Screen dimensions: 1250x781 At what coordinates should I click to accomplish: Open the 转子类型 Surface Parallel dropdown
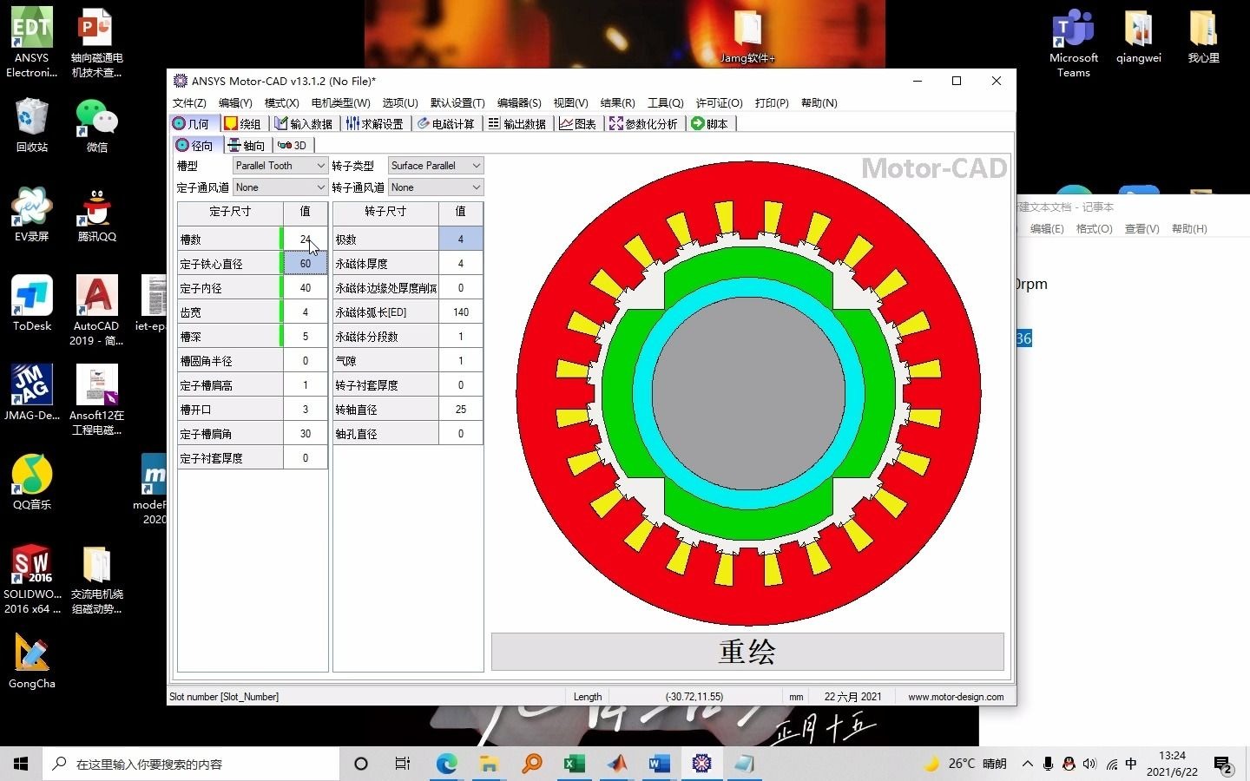coord(435,166)
